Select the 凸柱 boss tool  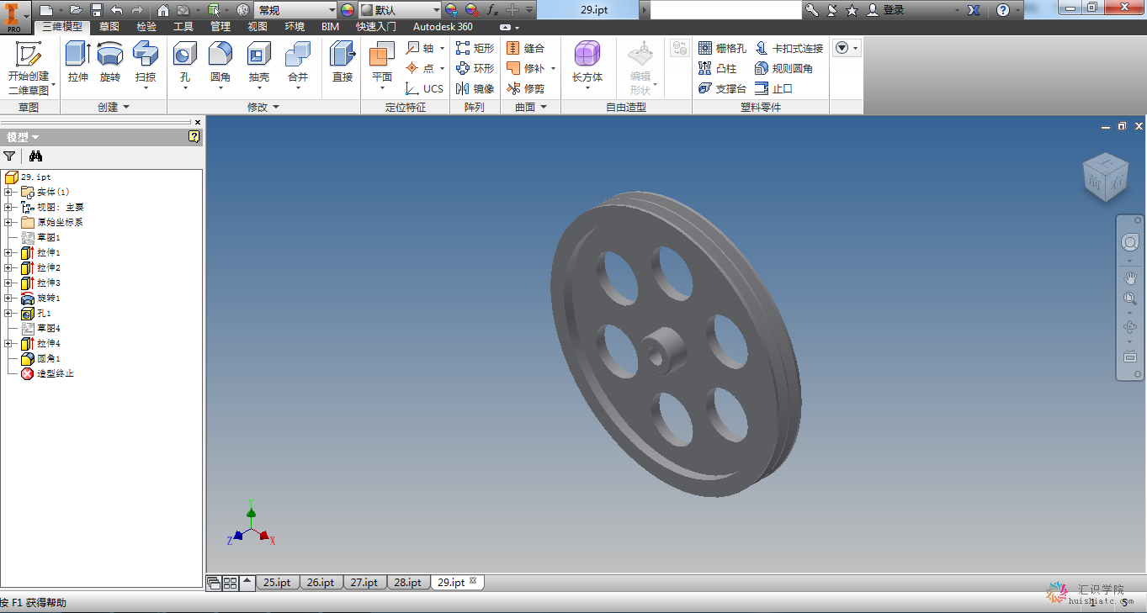pos(717,68)
